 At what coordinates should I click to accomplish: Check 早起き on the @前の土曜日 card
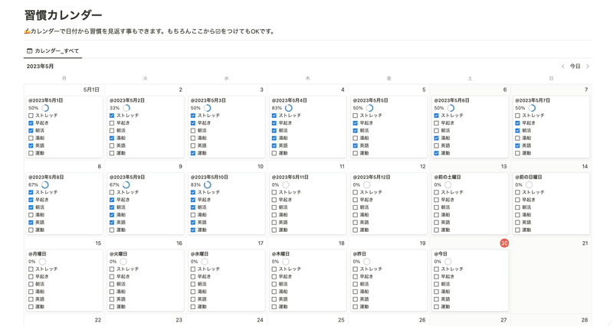click(436, 200)
